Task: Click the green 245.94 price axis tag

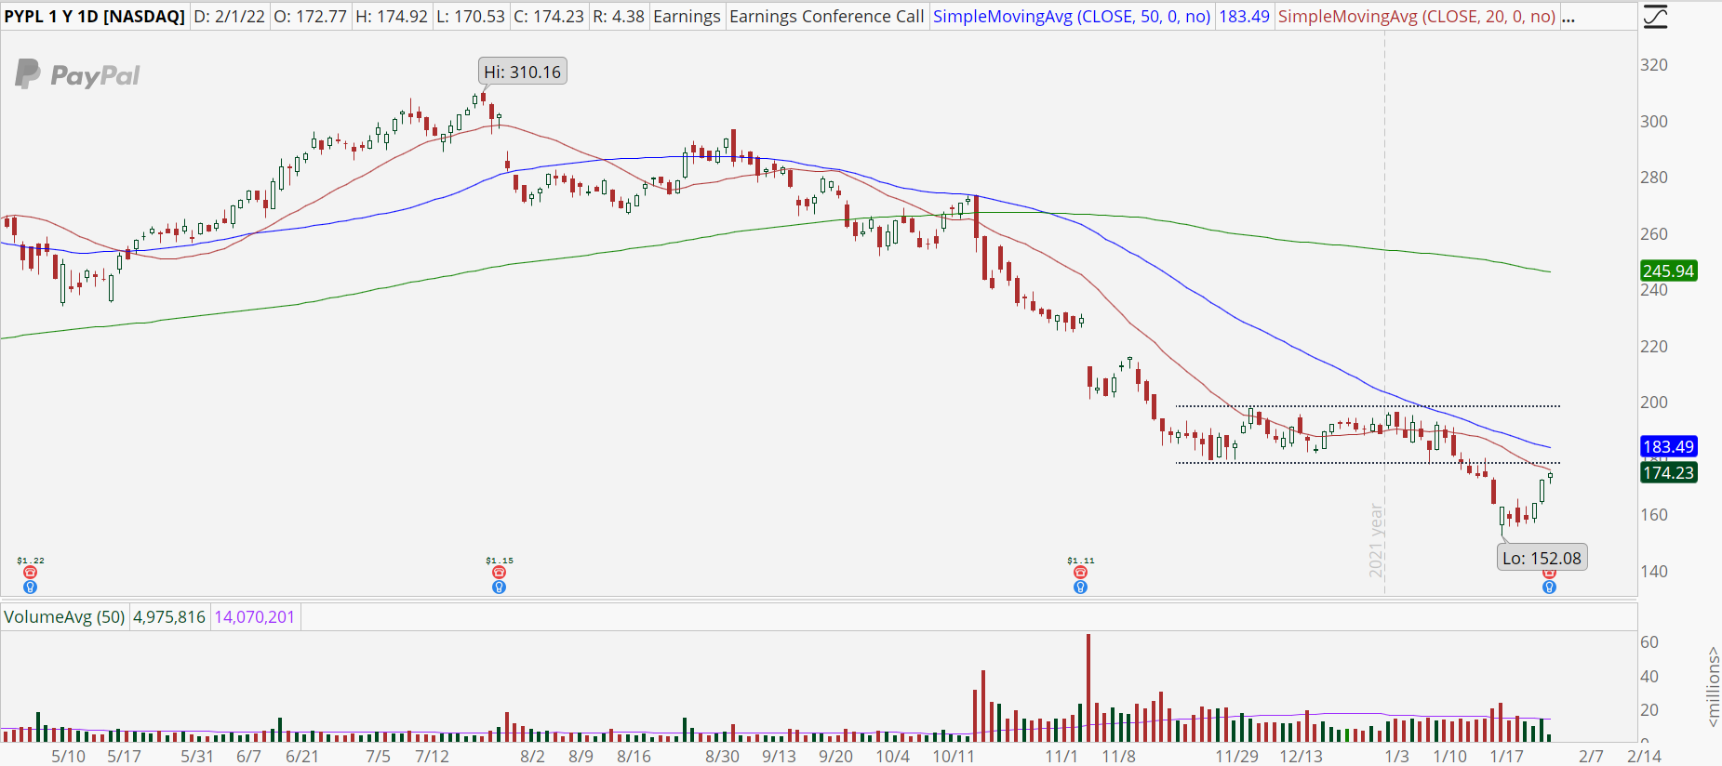Action: [1668, 271]
